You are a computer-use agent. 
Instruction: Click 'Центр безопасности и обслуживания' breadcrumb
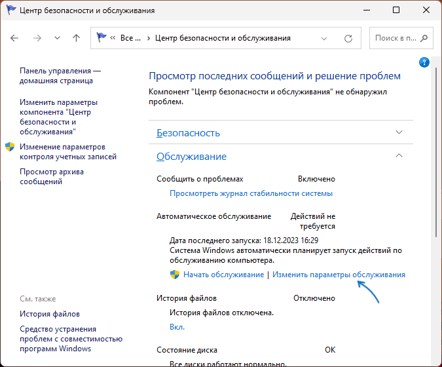[223, 38]
